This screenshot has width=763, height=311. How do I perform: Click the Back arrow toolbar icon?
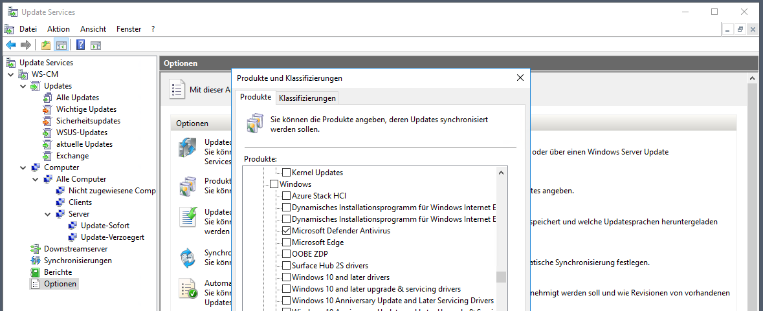tap(11, 45)
